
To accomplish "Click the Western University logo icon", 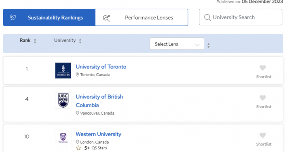I will tap(63, 138).
